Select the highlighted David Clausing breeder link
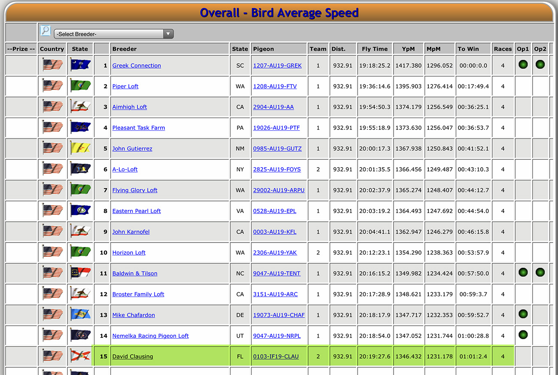The width and height of the screenshot is (558, 375). click(x=133, y=357)
